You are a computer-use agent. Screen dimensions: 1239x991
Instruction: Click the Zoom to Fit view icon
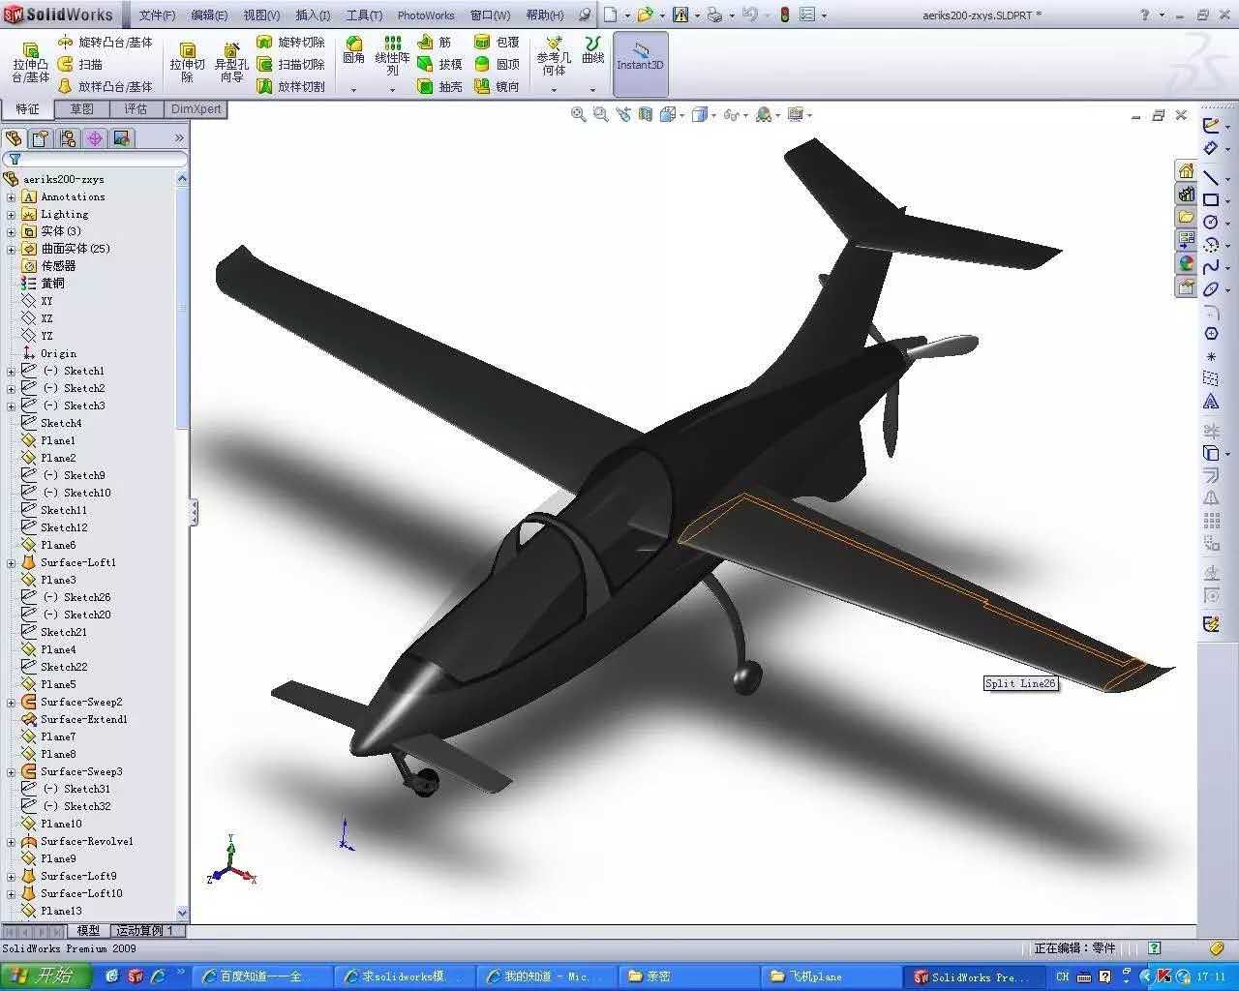[x=579, y=115]
